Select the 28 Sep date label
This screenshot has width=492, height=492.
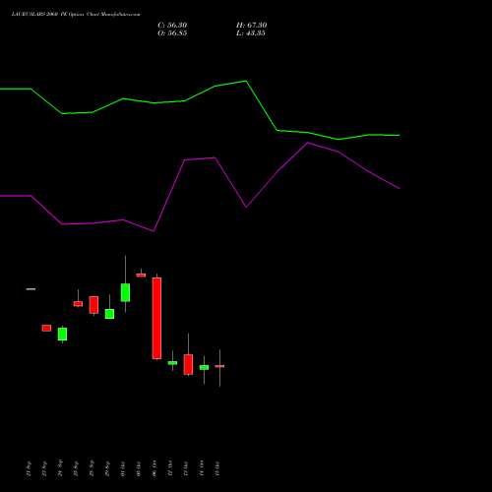92,468
